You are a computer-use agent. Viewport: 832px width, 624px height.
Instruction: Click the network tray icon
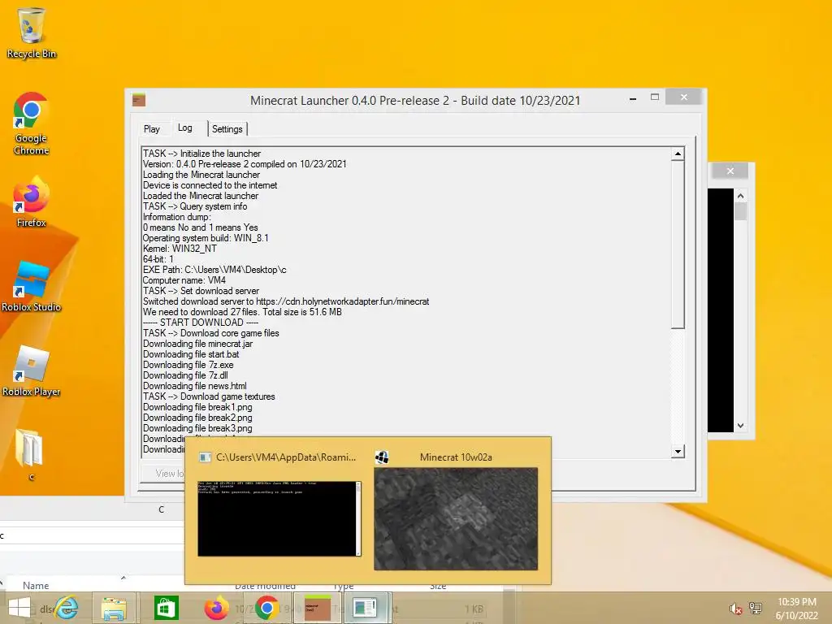(x=755, y=609)
